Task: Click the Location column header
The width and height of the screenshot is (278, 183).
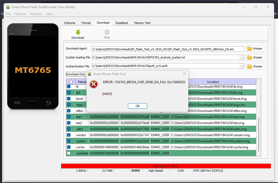Action: pos(213,82)
